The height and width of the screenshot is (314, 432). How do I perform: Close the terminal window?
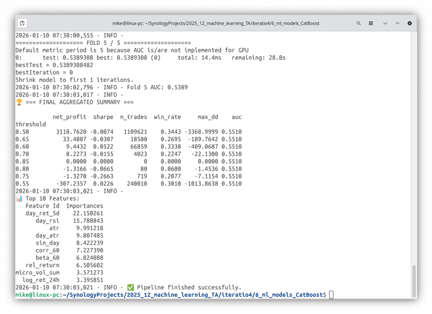pyautogui.click(x=410, y=23)
